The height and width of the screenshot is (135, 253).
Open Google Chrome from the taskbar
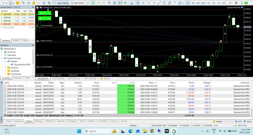click(152, 131)
